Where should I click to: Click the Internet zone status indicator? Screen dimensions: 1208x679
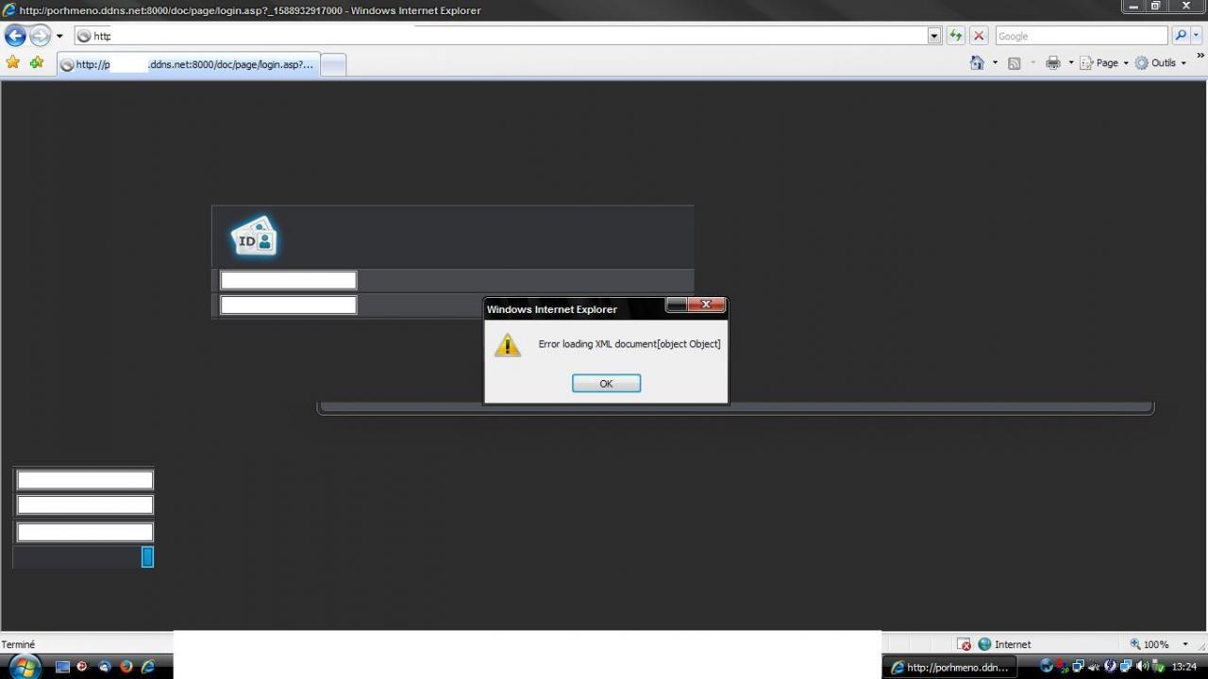pos(1005,644)
